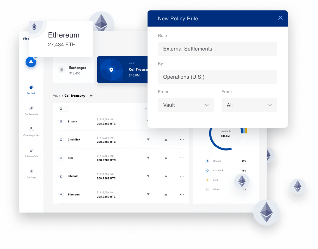The height and width of the screenshot is (249, 318).
Task: Close the New Policy Rule dialog
Action: click(x=280, y=18)
